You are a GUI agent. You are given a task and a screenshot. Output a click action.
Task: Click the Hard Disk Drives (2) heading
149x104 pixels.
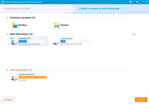click(21, 34)
